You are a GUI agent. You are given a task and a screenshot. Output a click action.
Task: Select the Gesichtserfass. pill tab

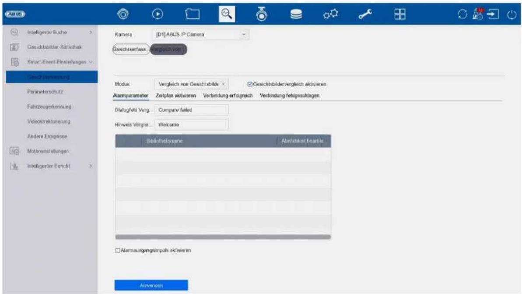pyautogui.click(x=131, y=49)
